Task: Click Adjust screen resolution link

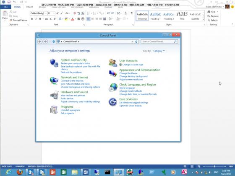Action: (x=131, y=80)
